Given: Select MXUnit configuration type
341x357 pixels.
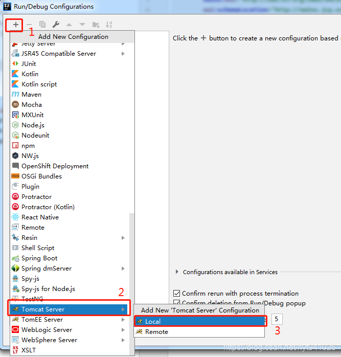Looking at the screenshot, I should click(72, 115).
